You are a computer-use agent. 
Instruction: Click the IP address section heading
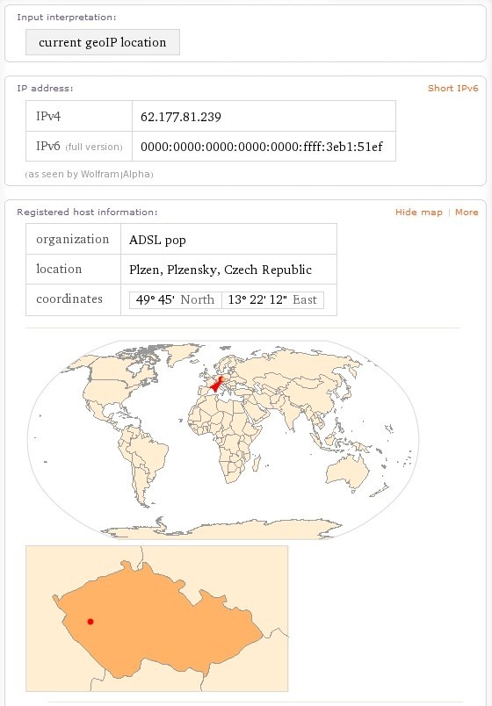[x=45, y=88]
